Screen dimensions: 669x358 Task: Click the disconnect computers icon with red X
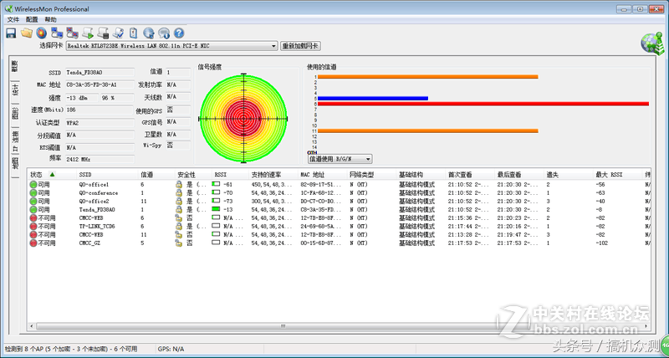[x=72, y=33]
